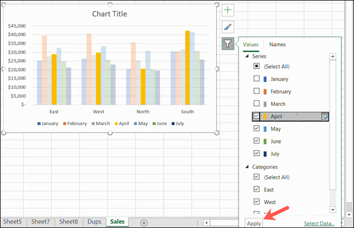354x228 pixels.
Task: Click the West axis label
Action: tap(99, 112)
